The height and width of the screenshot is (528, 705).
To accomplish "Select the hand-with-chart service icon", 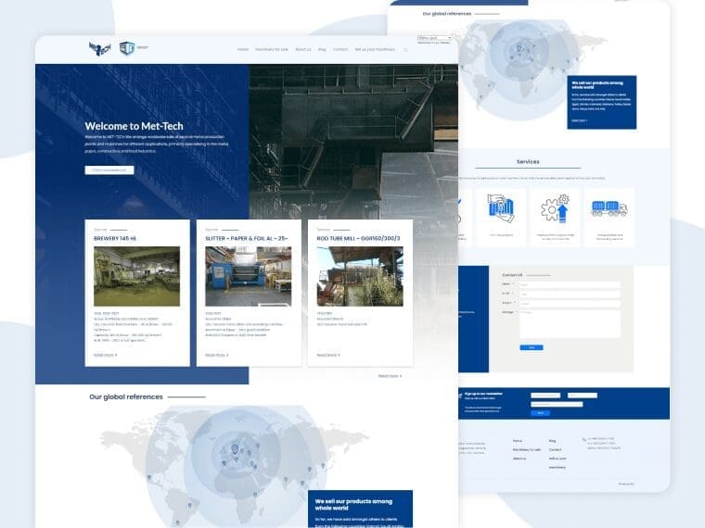I will coord(501,208).
